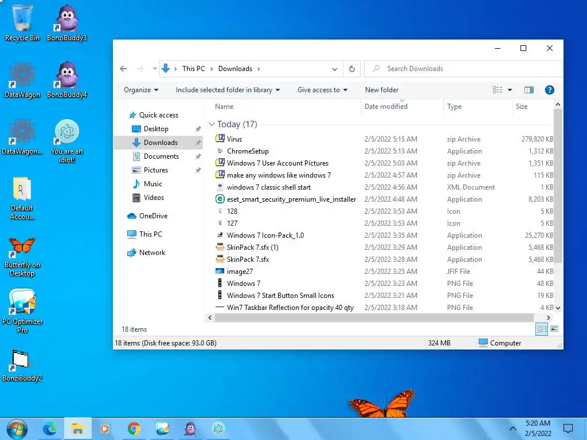Viewport: 587px width, 440px height.
Task: Collapse the Today (17) group
Action: 212,124
